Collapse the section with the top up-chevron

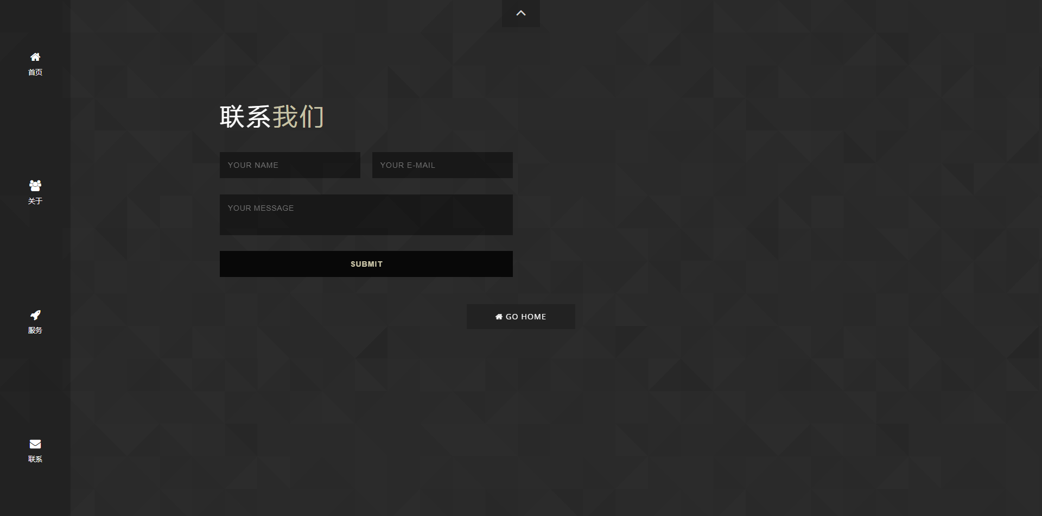(521, 13)
